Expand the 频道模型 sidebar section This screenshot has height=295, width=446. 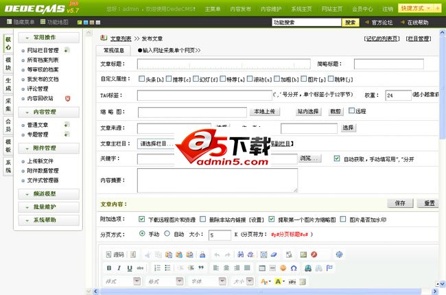(49, 193)
